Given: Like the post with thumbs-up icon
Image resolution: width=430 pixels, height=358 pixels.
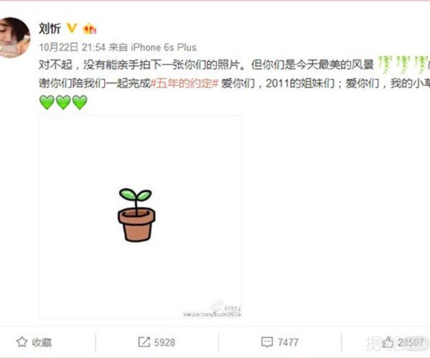Looking at the screenshot, I should [388, 342].
